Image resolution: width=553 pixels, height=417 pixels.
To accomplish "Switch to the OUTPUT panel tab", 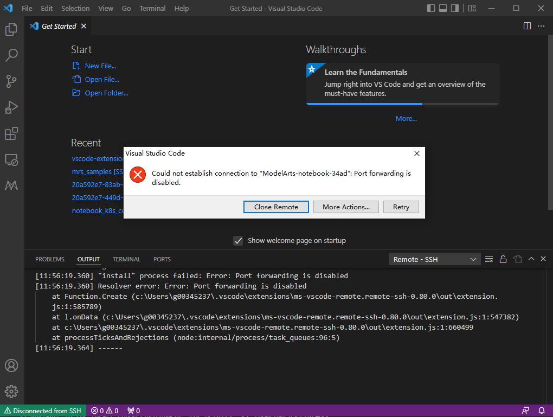I will pyautogui.click(x=88, y=259).
